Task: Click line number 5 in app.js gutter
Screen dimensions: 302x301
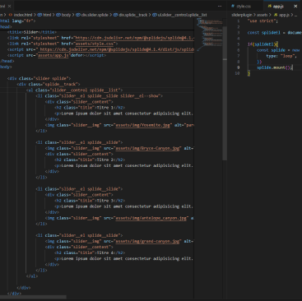Action: 238,44
